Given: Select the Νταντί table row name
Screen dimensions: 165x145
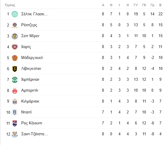Looking at the screenshot, I should pos(26,112).
